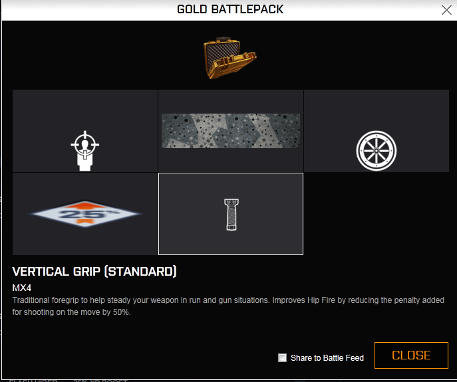Click the orange CLOSE button
The width and height of the screenshot is (457, 382).
[411, 355]
